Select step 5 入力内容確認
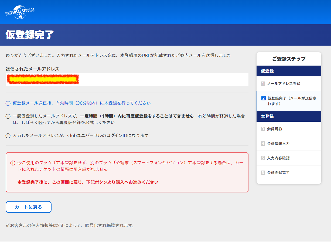Image resolution: width=331 pixels, height=248 pixels. 289,158
